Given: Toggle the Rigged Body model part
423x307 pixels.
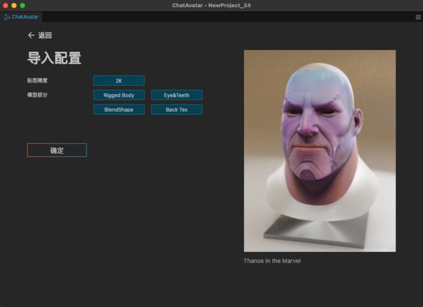Looking at the screenshot, I should click(119, 95).
